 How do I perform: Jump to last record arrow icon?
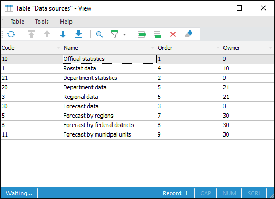[78, 34]
